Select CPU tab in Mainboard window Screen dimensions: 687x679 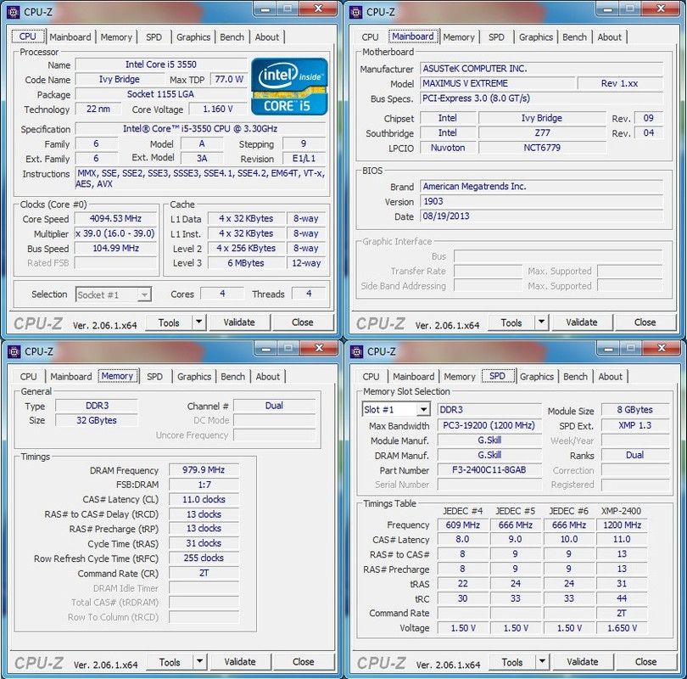point(371,37)
